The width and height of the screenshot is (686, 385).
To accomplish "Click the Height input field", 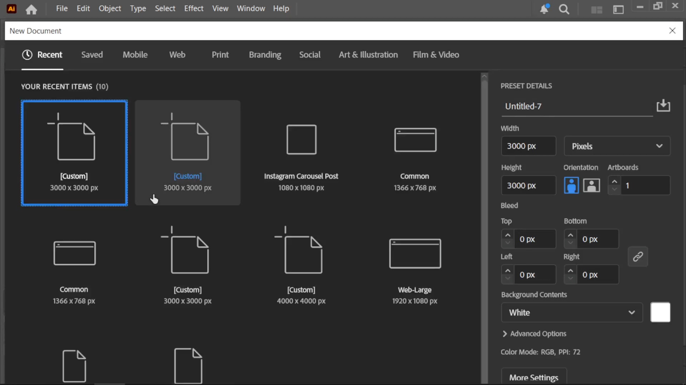I will click(x=528, y=185).
